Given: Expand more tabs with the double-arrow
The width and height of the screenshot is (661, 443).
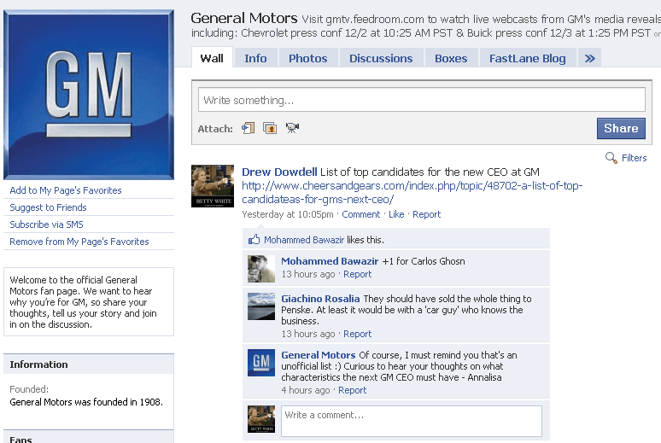Looking at the screenshot, I should [589, 58].
